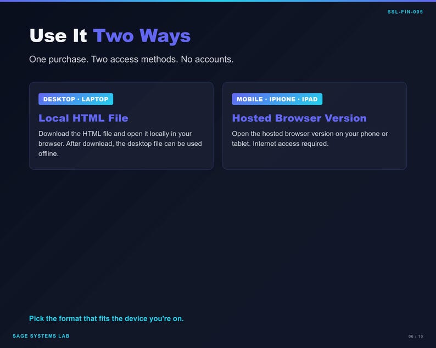The height and width of the screenshot is (348, 436).
Task: Click the SSL-FIN-005 document code
Action: pyautogui.click(x=405, y=12)
